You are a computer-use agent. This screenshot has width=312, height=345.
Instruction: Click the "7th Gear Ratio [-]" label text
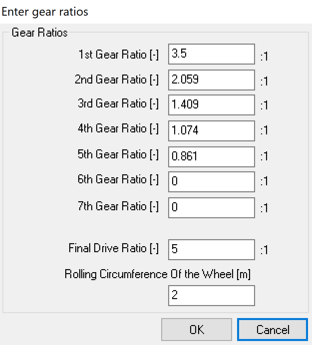pyautogui.click(x=118, y=207)
